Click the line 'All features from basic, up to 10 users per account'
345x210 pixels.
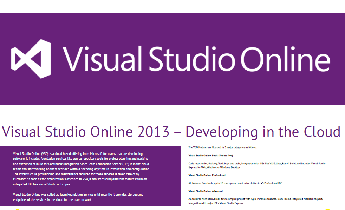(235, 183)
